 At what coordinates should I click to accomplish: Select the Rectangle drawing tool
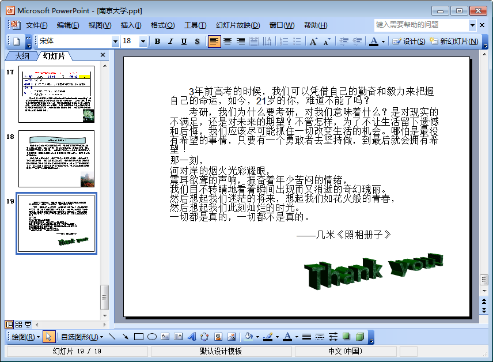click(x=139, y=337)
